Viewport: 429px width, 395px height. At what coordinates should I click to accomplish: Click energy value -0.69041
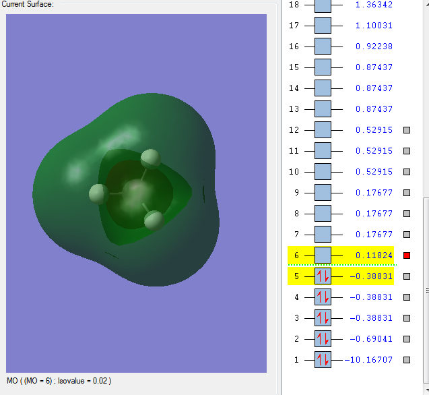(x=371, y=339)
